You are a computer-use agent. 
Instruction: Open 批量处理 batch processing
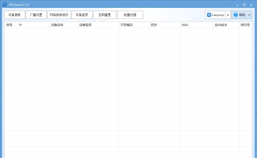[x=130, y=15]
